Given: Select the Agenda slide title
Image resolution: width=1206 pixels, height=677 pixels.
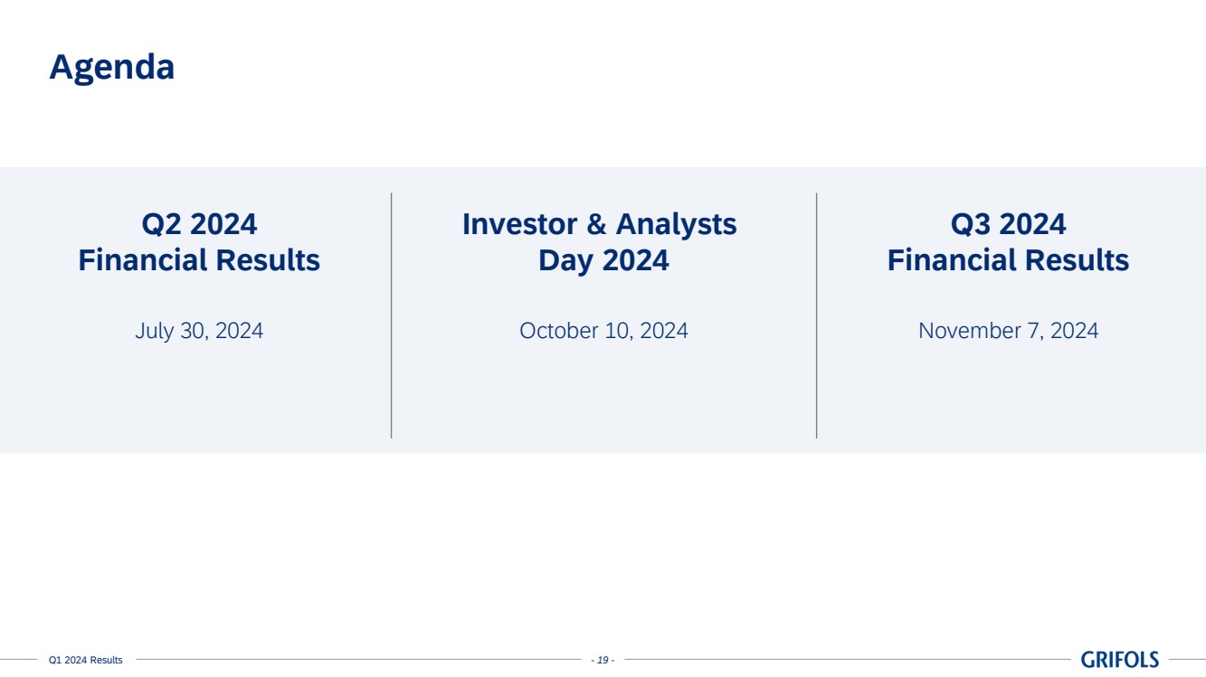Looking at the screenshot, I should 111,67.
